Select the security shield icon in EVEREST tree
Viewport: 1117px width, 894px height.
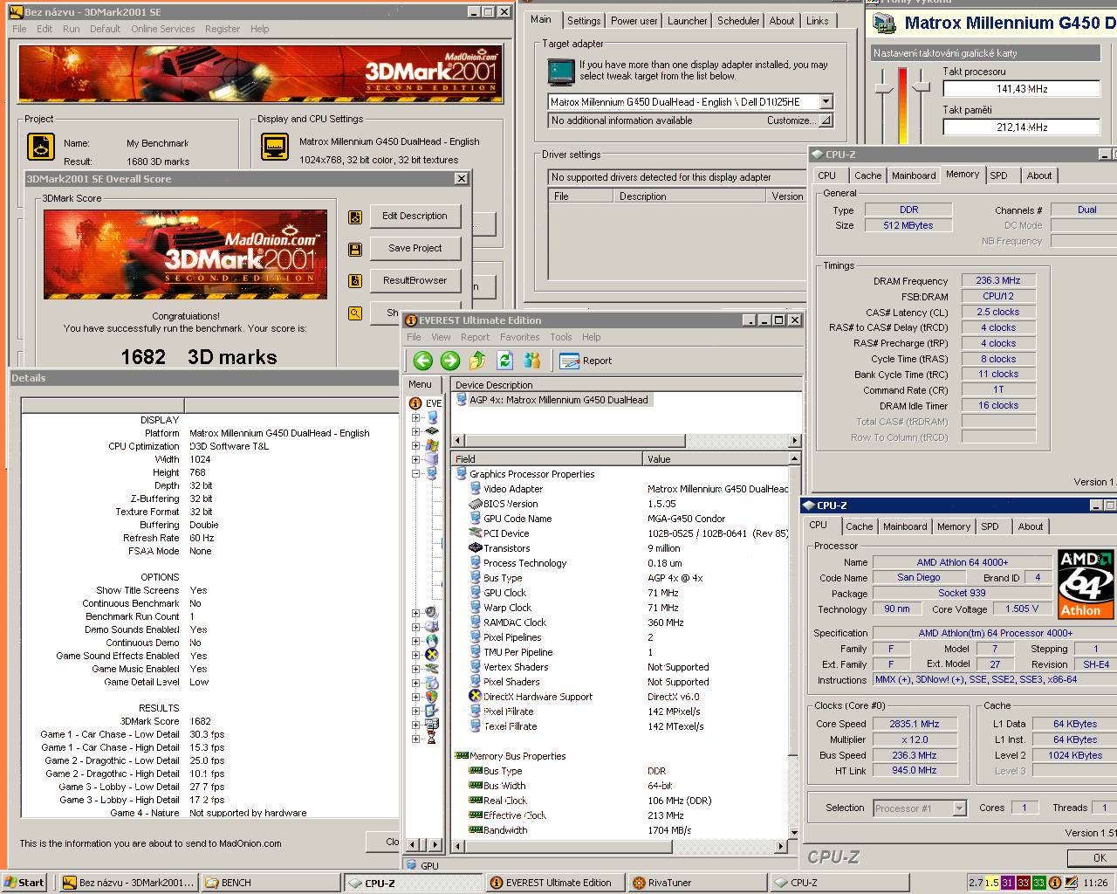click(x=431, y=697)
